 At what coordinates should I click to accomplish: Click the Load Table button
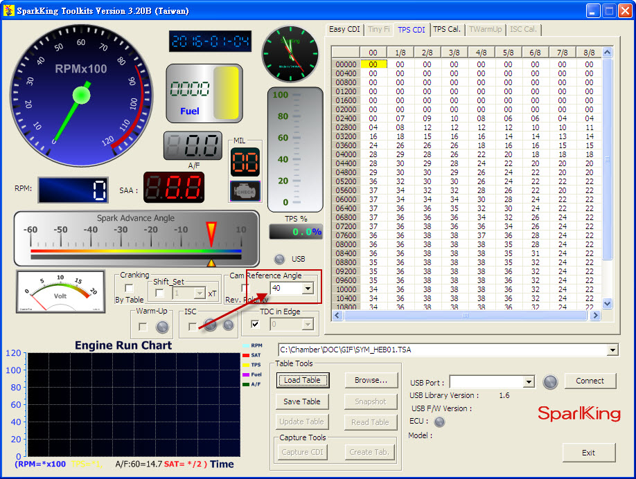coord(303,380)
